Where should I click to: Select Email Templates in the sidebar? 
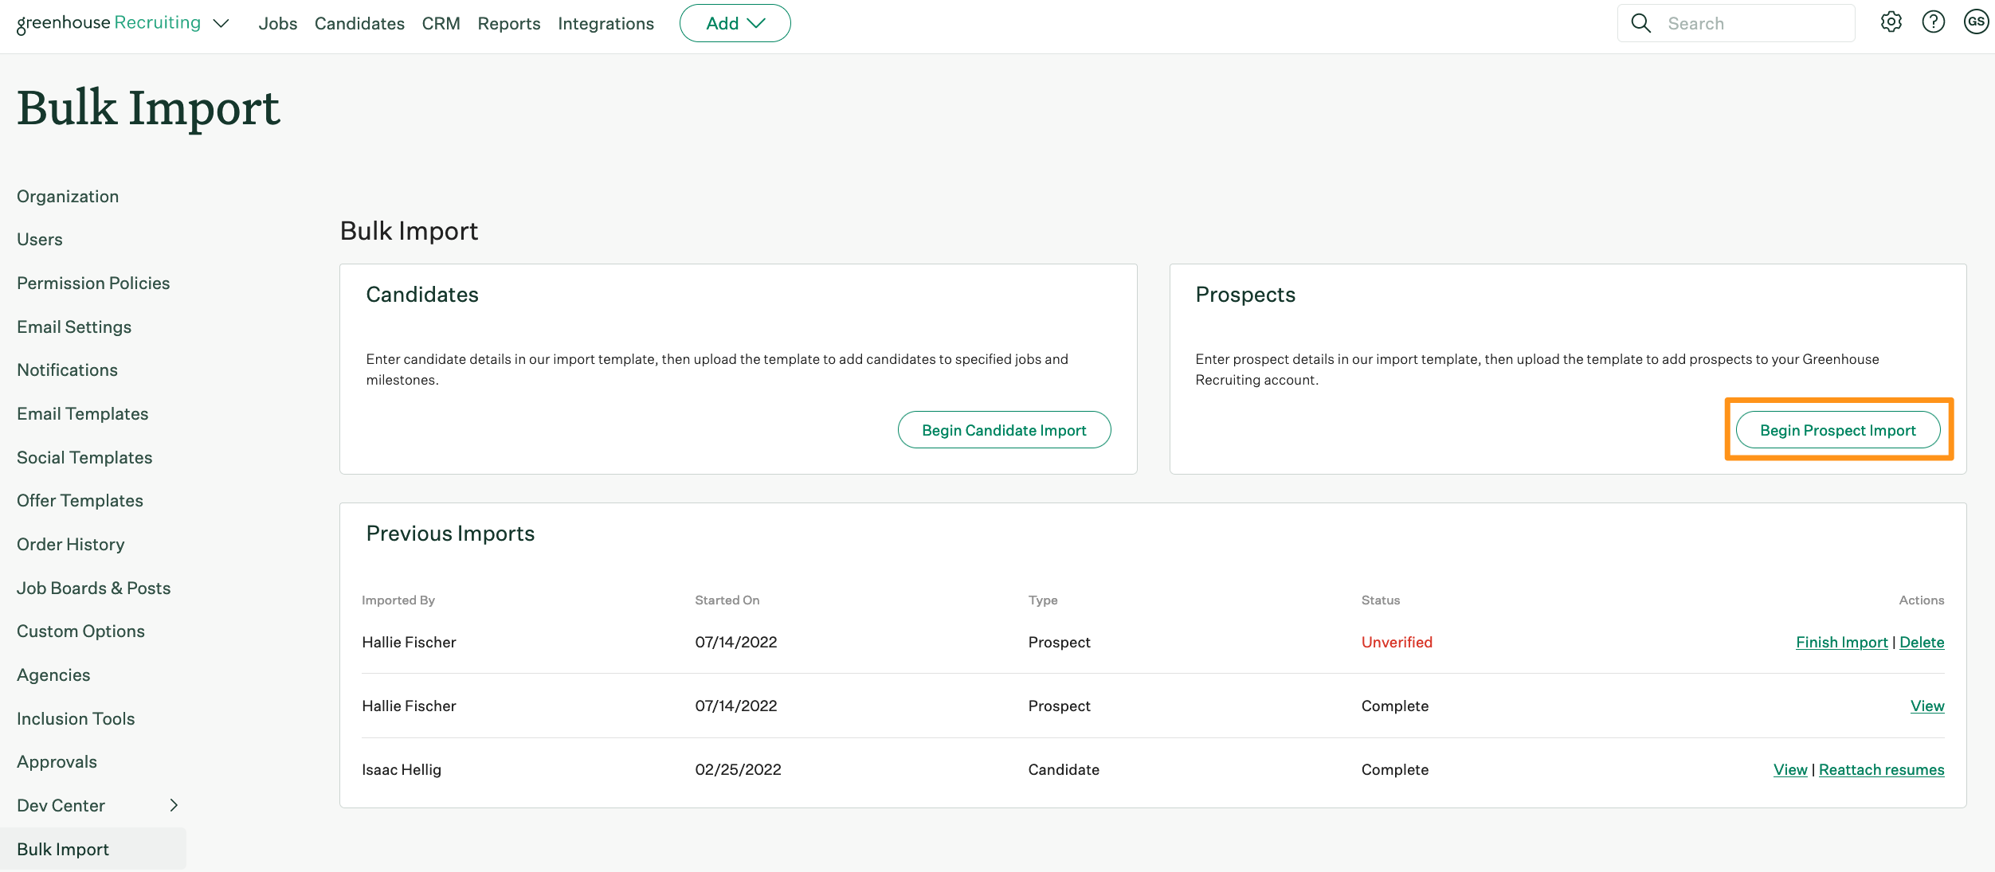[x=82, y=413]
